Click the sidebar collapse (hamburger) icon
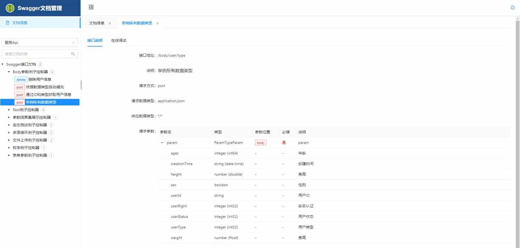This screenshot has height=248, width=520. click(91, 6)
